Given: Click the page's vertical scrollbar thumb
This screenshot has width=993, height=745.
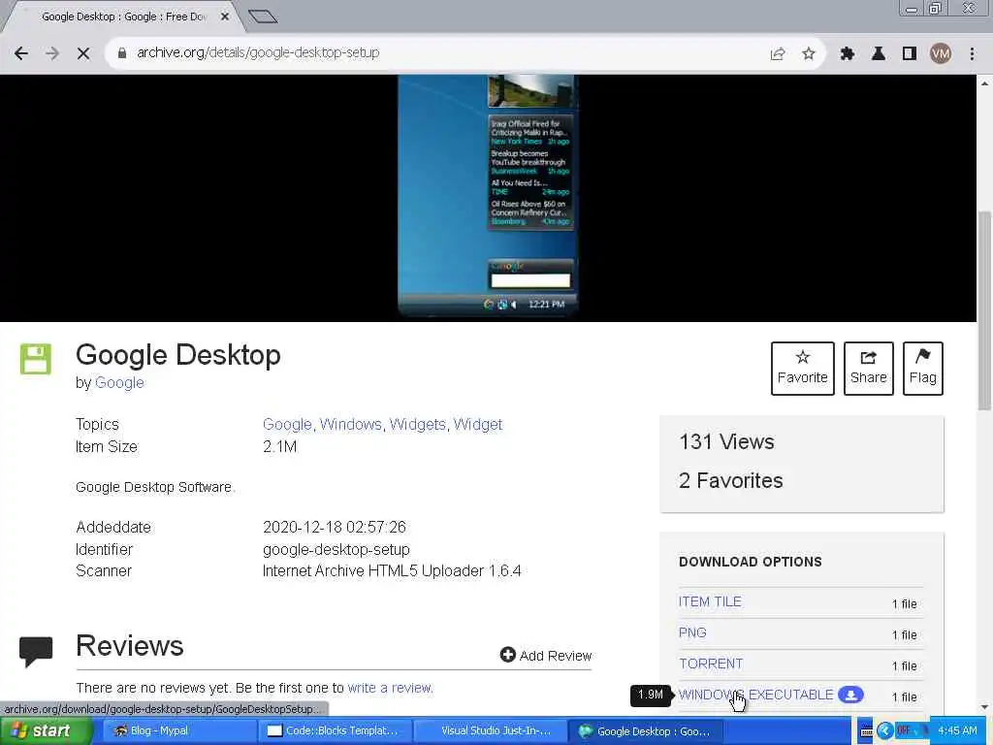Looking at the screenshot, I should point(984,310).
